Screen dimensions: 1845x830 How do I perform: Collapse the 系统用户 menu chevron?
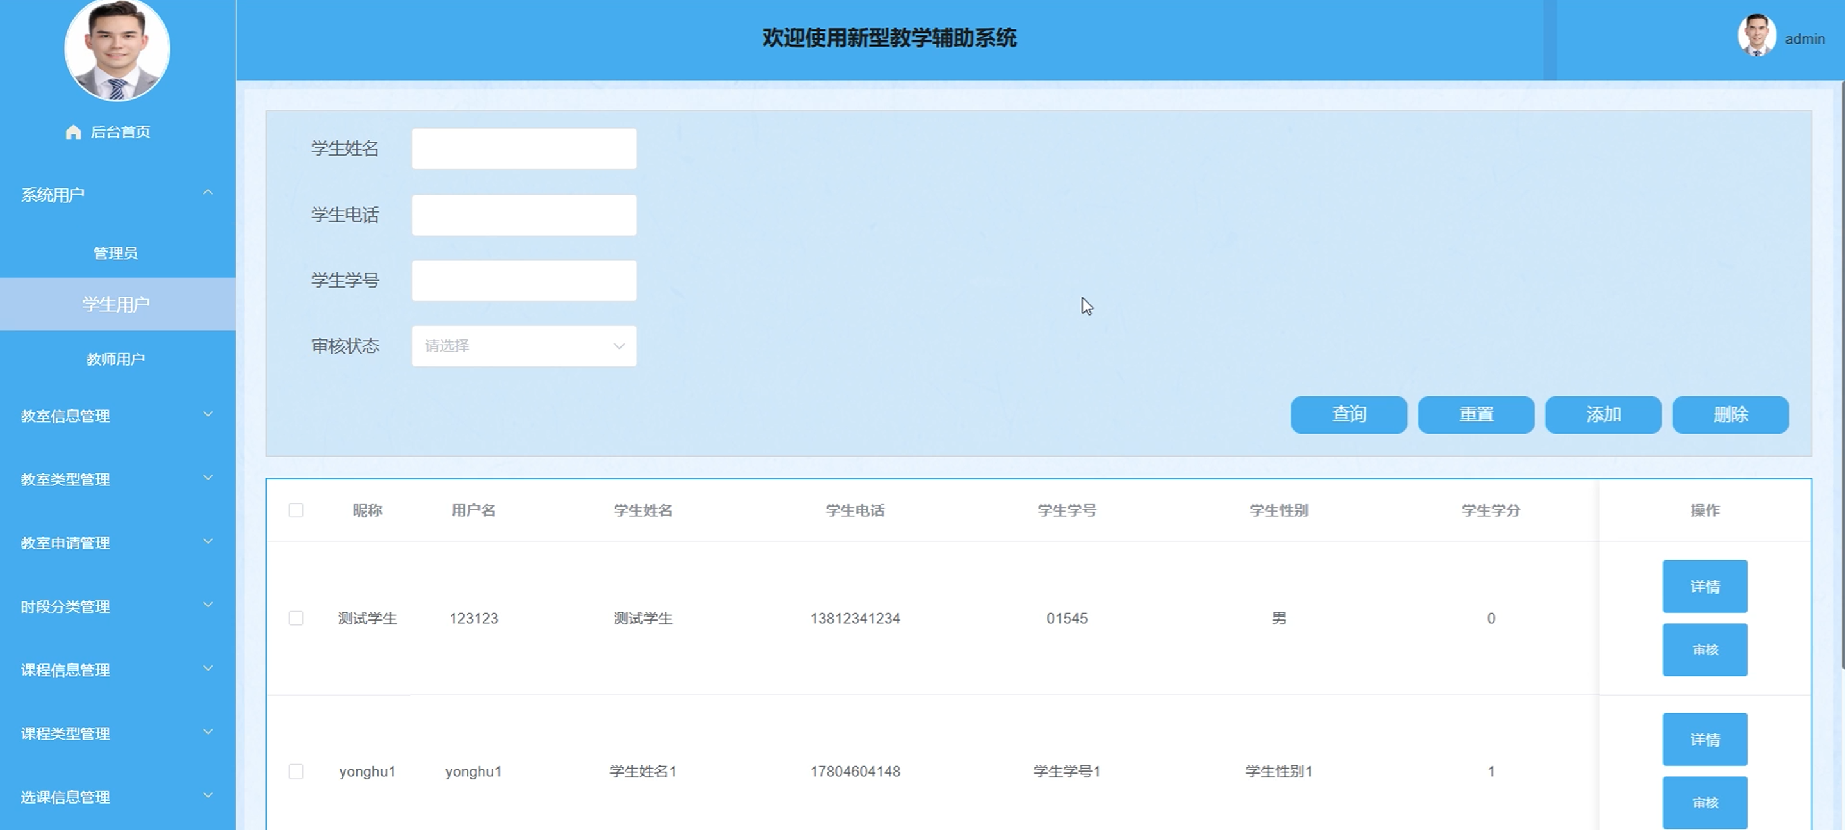pyautogui.click(x=208, y=193)
